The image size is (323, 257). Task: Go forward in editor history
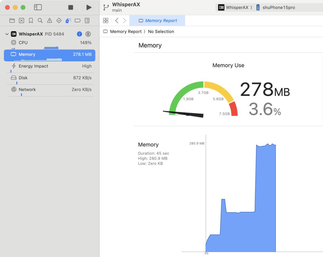point(124,20)
